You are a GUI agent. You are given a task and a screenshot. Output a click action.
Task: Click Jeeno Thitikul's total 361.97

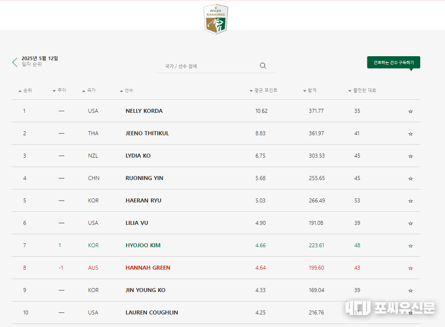(x=316, y=133)
